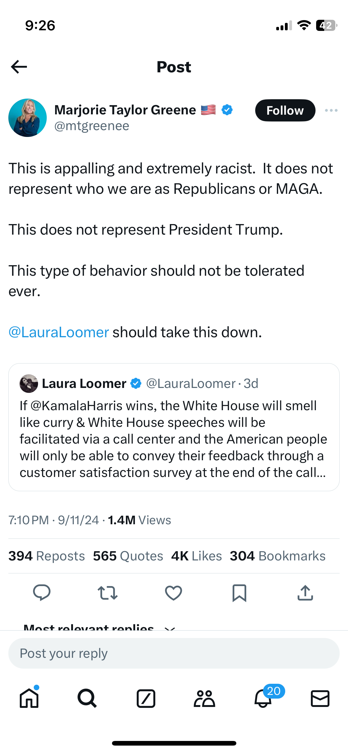
Task: Follow Marjorie Taylor Greene
Action: coord(285,110)
